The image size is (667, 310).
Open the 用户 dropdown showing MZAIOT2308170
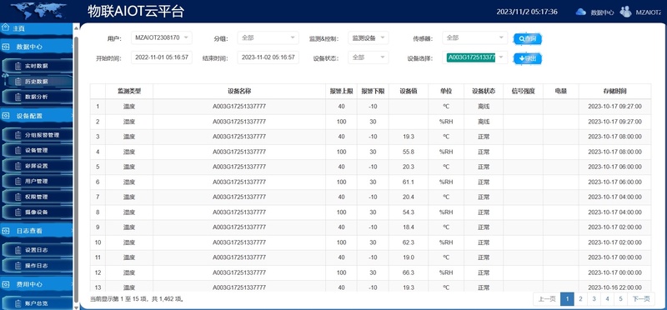tap(161, 37)
